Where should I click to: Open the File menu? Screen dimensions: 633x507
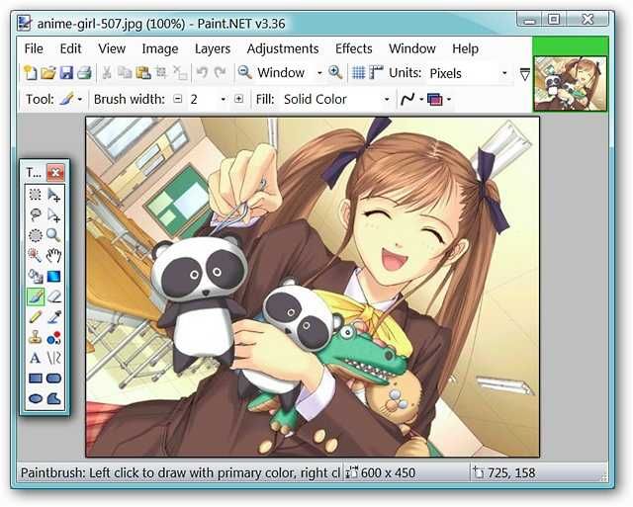pos(34,48)
